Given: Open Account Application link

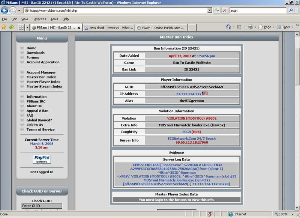Looking at the screenshot, I should 43,62.
